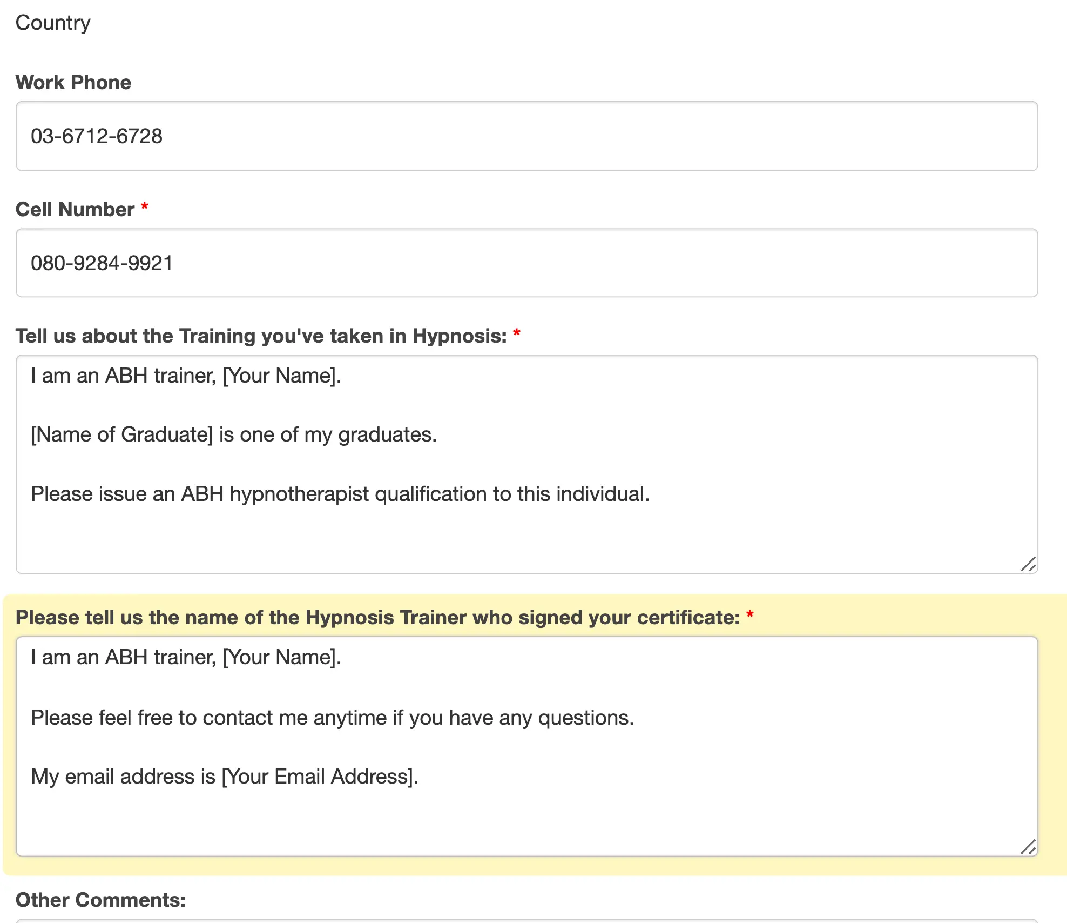Viewport: 1067px width, 923px height.
Task: Click the Other Comments label
Action: 100,900
